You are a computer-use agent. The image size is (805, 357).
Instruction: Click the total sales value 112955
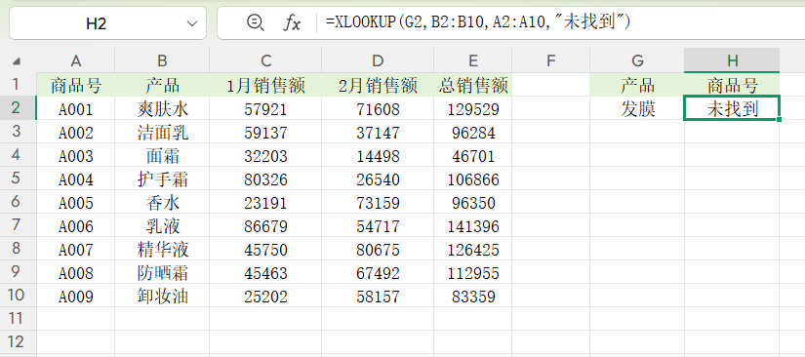coord(473,273)
